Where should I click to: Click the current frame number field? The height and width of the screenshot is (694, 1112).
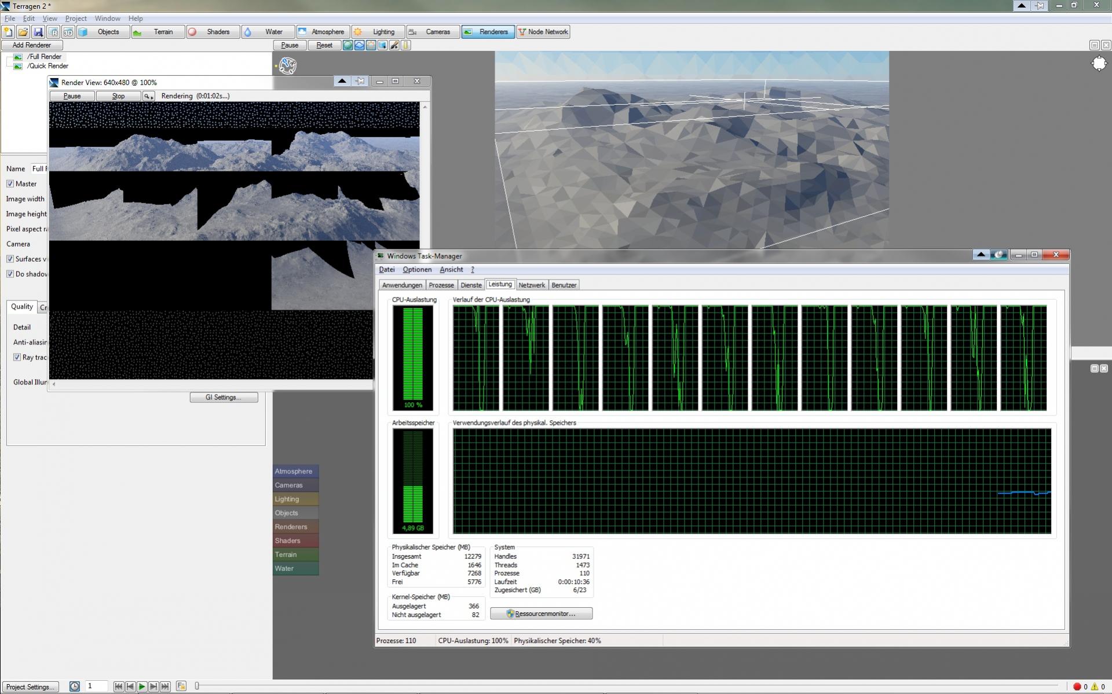(x=96, y=686)
